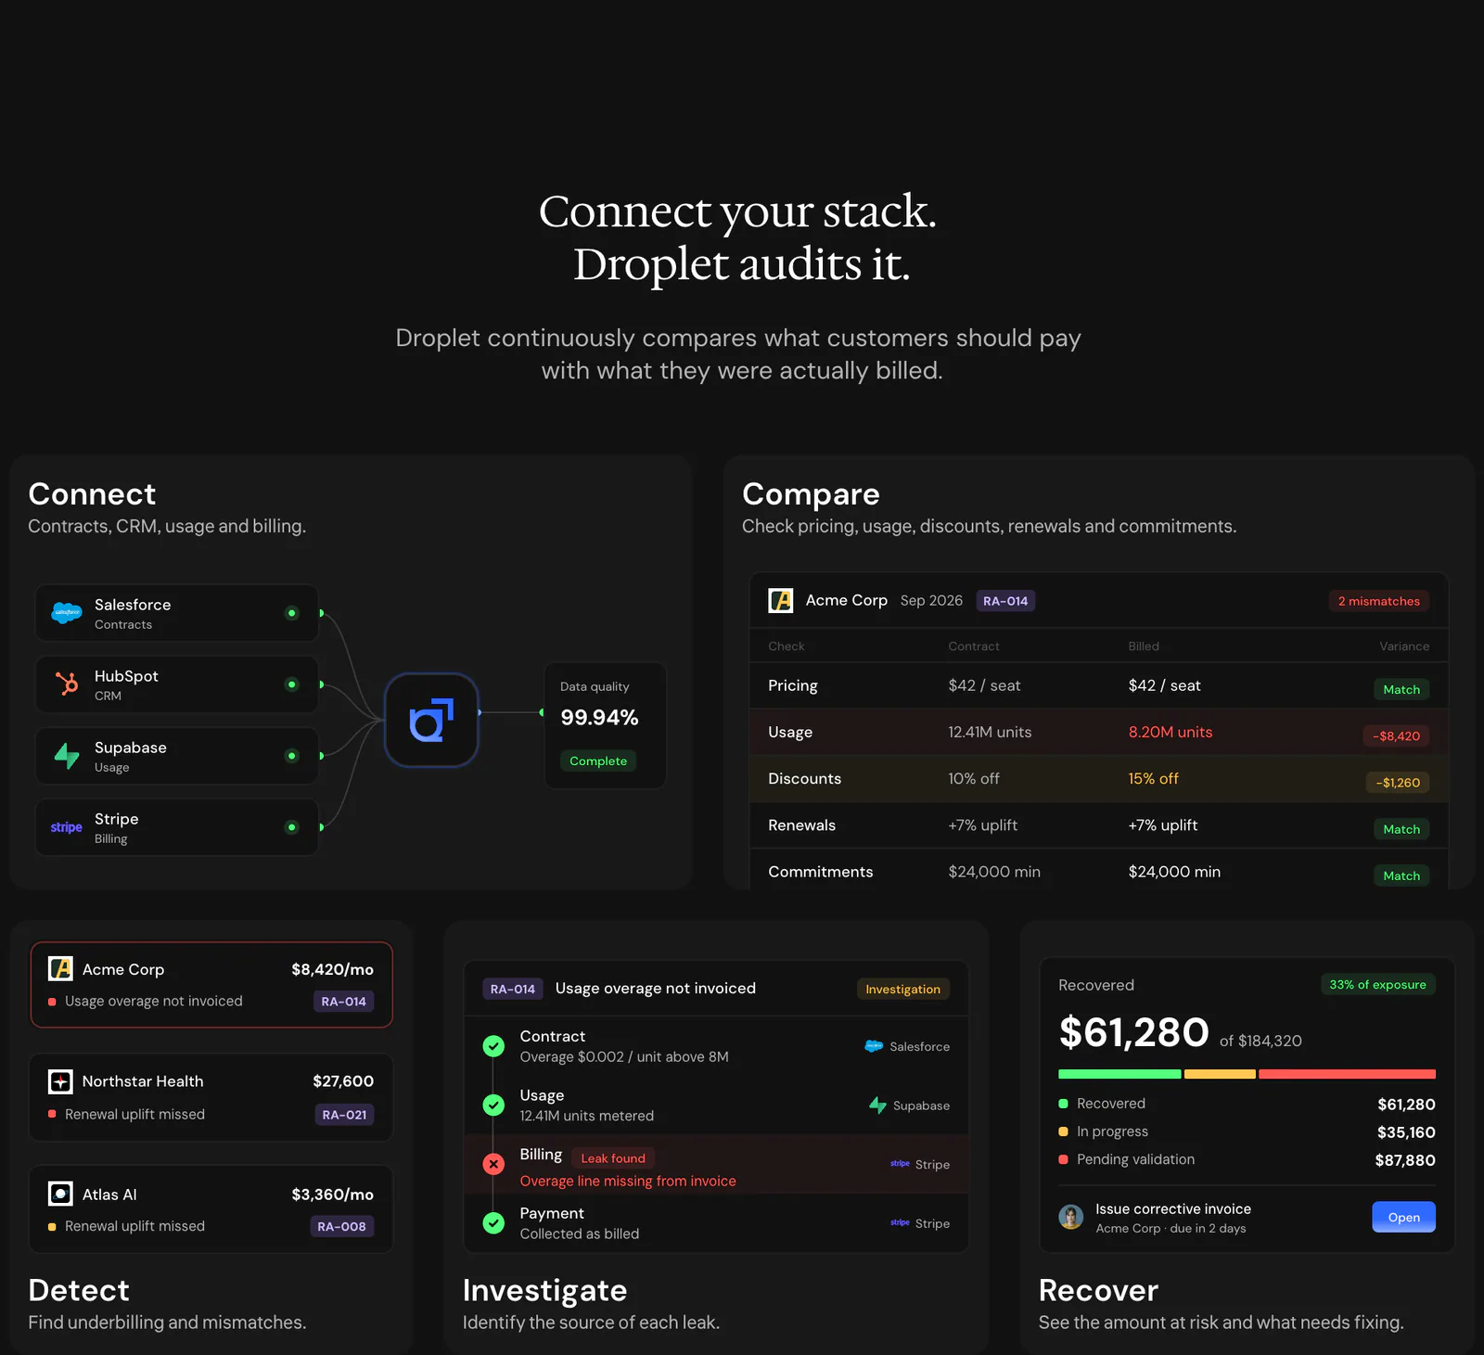Click the 33% of exposure badge
This screenshot has width=1484, height=1355.
tap(1377, 984)
